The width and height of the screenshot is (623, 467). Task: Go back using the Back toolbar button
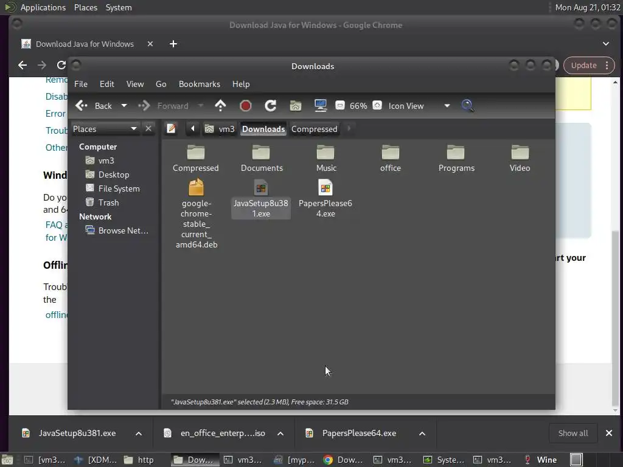pyautogui.click(x=94, y=106)
